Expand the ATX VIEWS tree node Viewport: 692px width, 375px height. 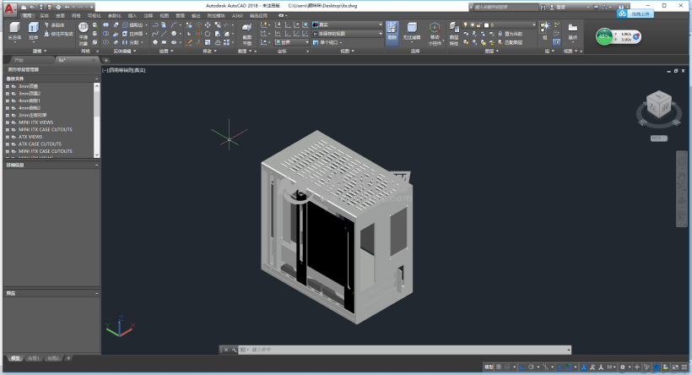[x=7, y=137]
